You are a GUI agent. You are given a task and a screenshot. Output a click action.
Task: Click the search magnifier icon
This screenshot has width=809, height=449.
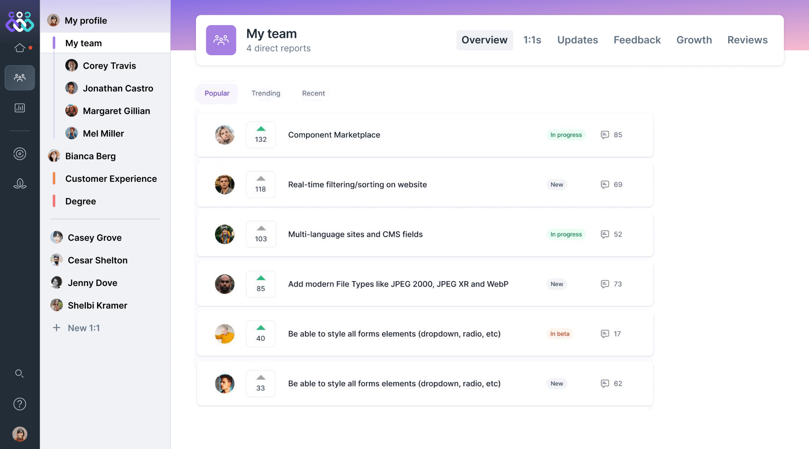[x=19, y=374]
